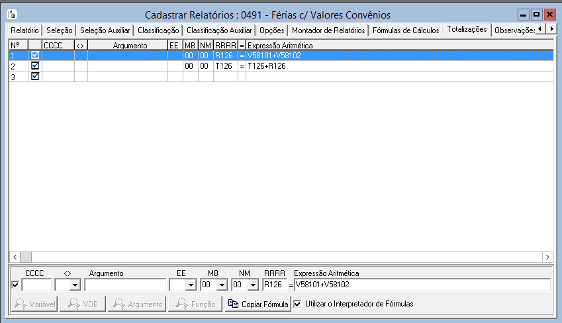Toggle checkbox in row 1
Screen dimensions: 562x323
coord(35,56)
